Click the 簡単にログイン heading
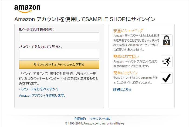 click(126, 73)
